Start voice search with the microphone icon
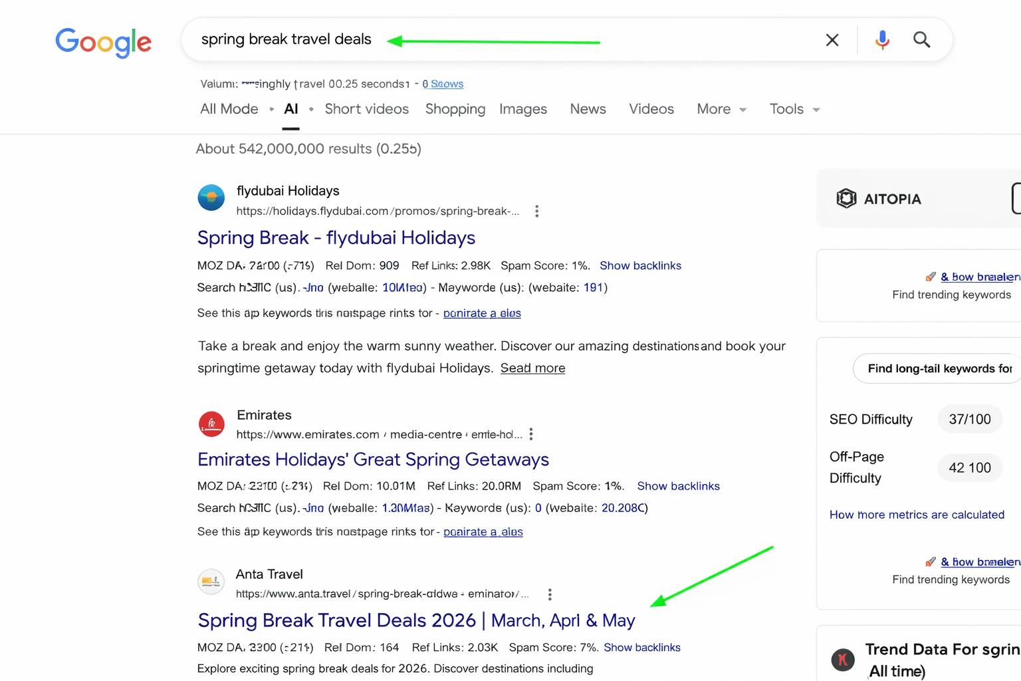Viewport: 1021px width, 681px height. (882, 40)
